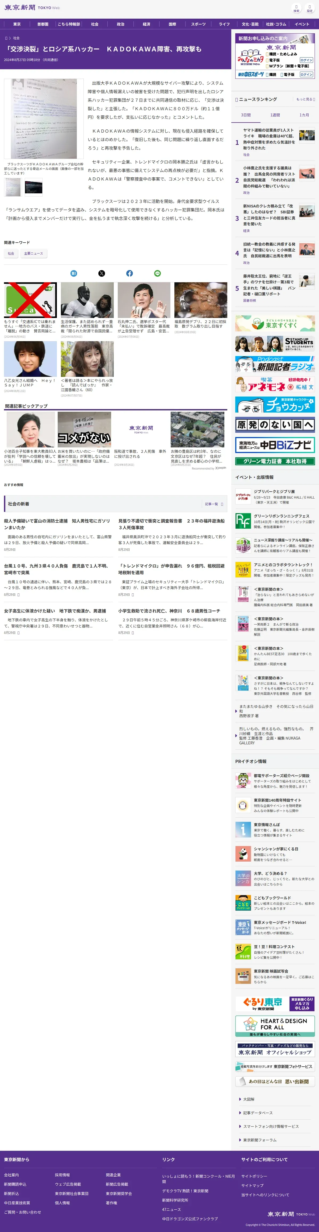Open the ぐるり東京 メルマガ banner
The image size is (319, 1232).
(275, 1003)
